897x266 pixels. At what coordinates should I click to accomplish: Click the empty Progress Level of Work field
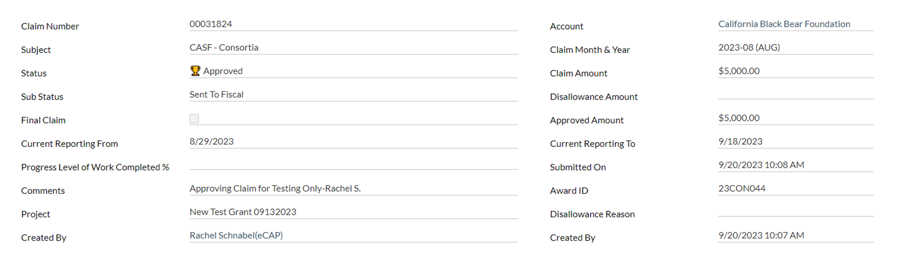click(353, 164)
